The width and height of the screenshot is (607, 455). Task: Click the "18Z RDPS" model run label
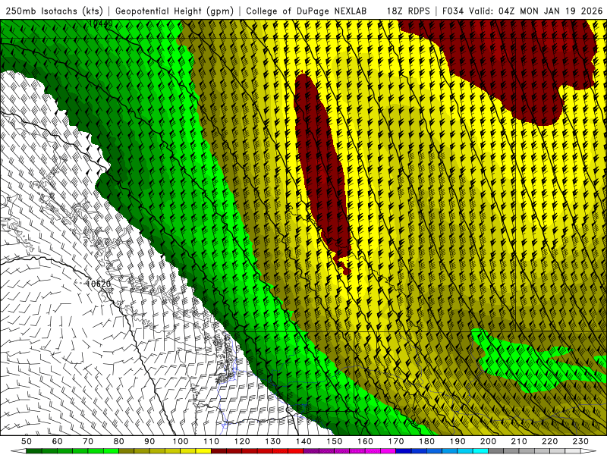coord(408,11)
